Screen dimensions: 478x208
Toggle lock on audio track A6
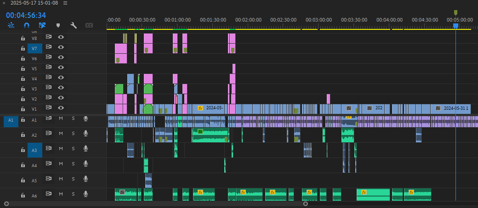pyautogui.click(x=23, y=195)
